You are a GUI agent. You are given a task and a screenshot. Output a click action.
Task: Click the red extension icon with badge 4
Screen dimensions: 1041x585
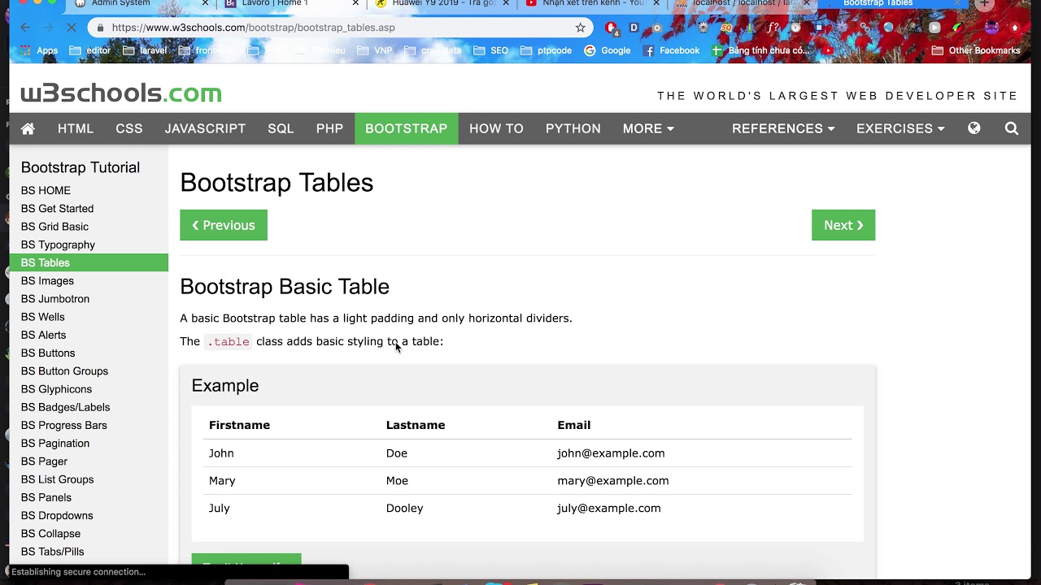[x=612, y=28]
